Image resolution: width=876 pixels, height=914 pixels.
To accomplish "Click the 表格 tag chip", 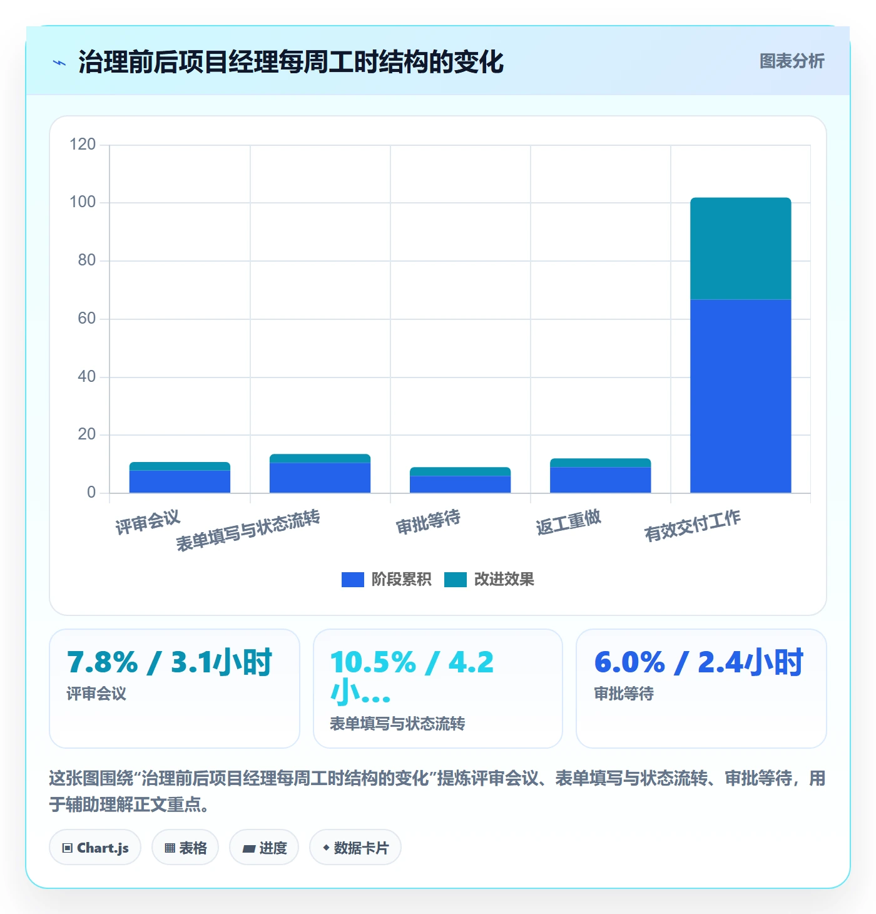I will pyautogui.click(x=185, y=848).
